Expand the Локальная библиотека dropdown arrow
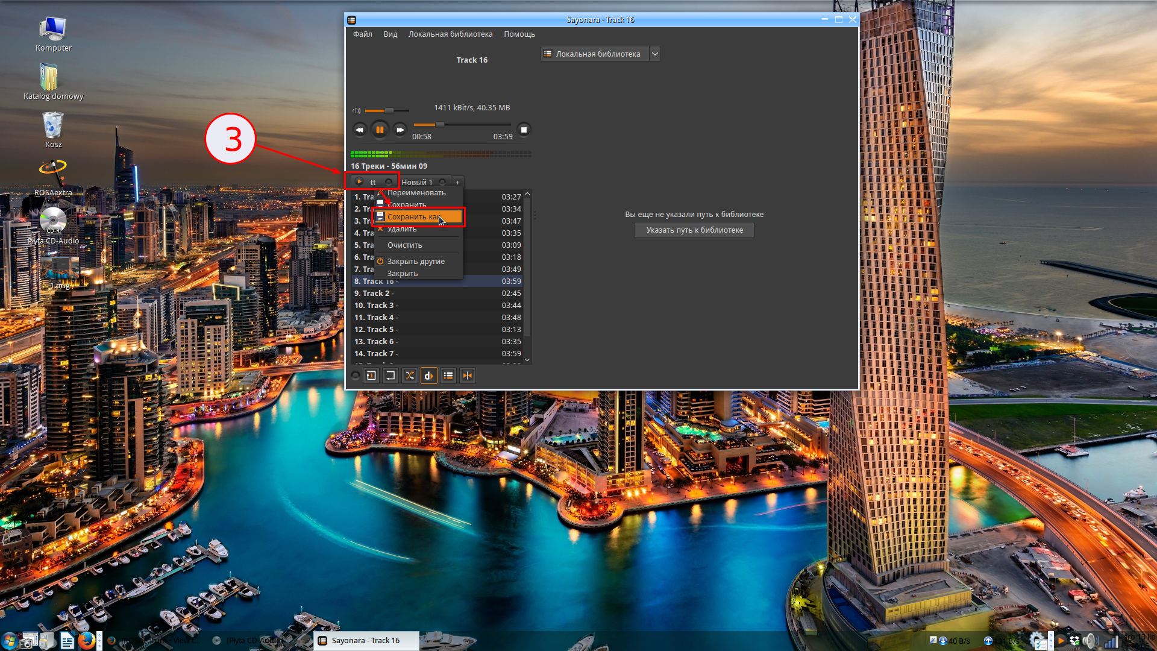 point(655,54)
